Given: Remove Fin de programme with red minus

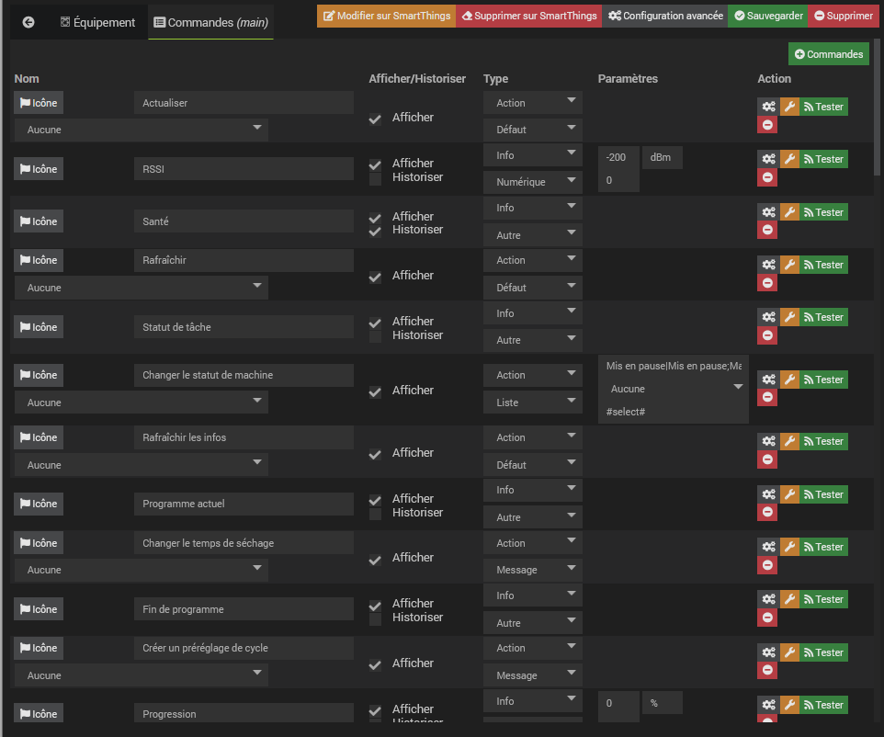Looking at the screenshot, I should click(767, 618).
